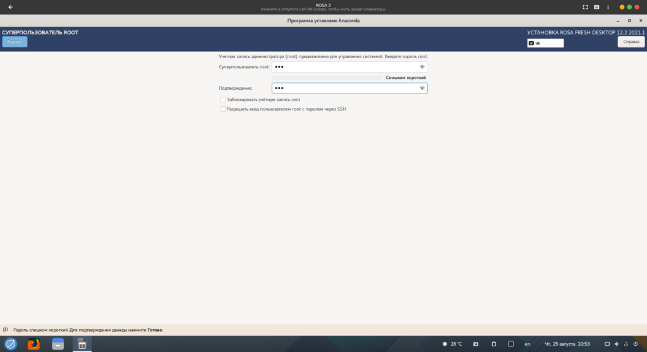Open the file manager in the taskbar
This screenshot has height=352, width=647.
[x=58, y=344]
